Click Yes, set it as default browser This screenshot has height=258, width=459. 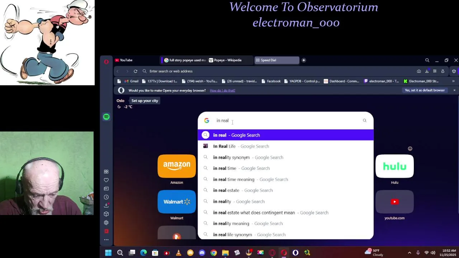[425, 90]
